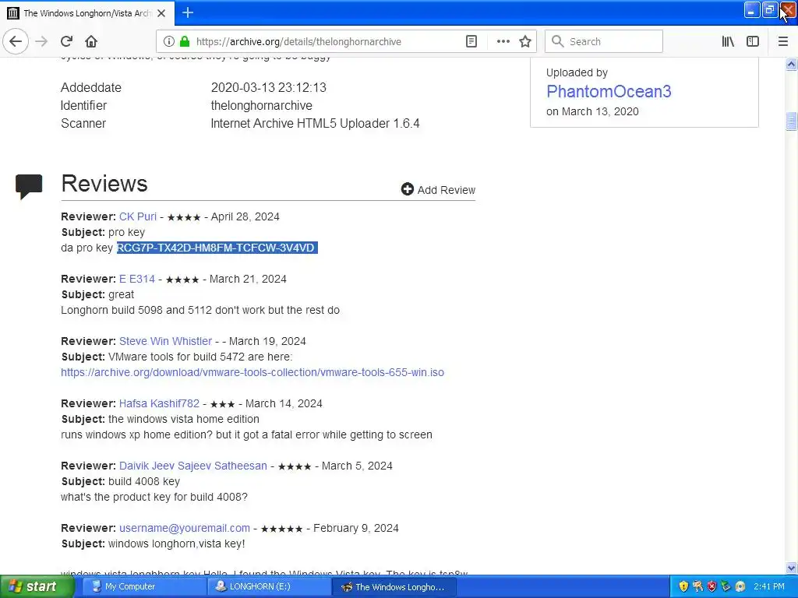The width and height of the screenshot is (798, 598).
Task: Show sidebars icon in toolbar
Action: (753, 41)
